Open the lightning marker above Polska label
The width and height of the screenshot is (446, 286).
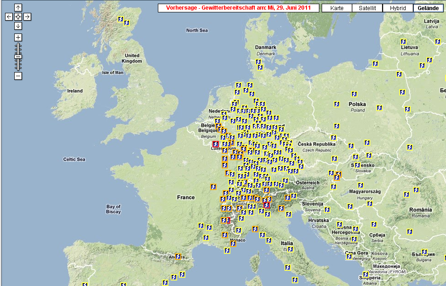pyautogui.click(x=354, y=94)
